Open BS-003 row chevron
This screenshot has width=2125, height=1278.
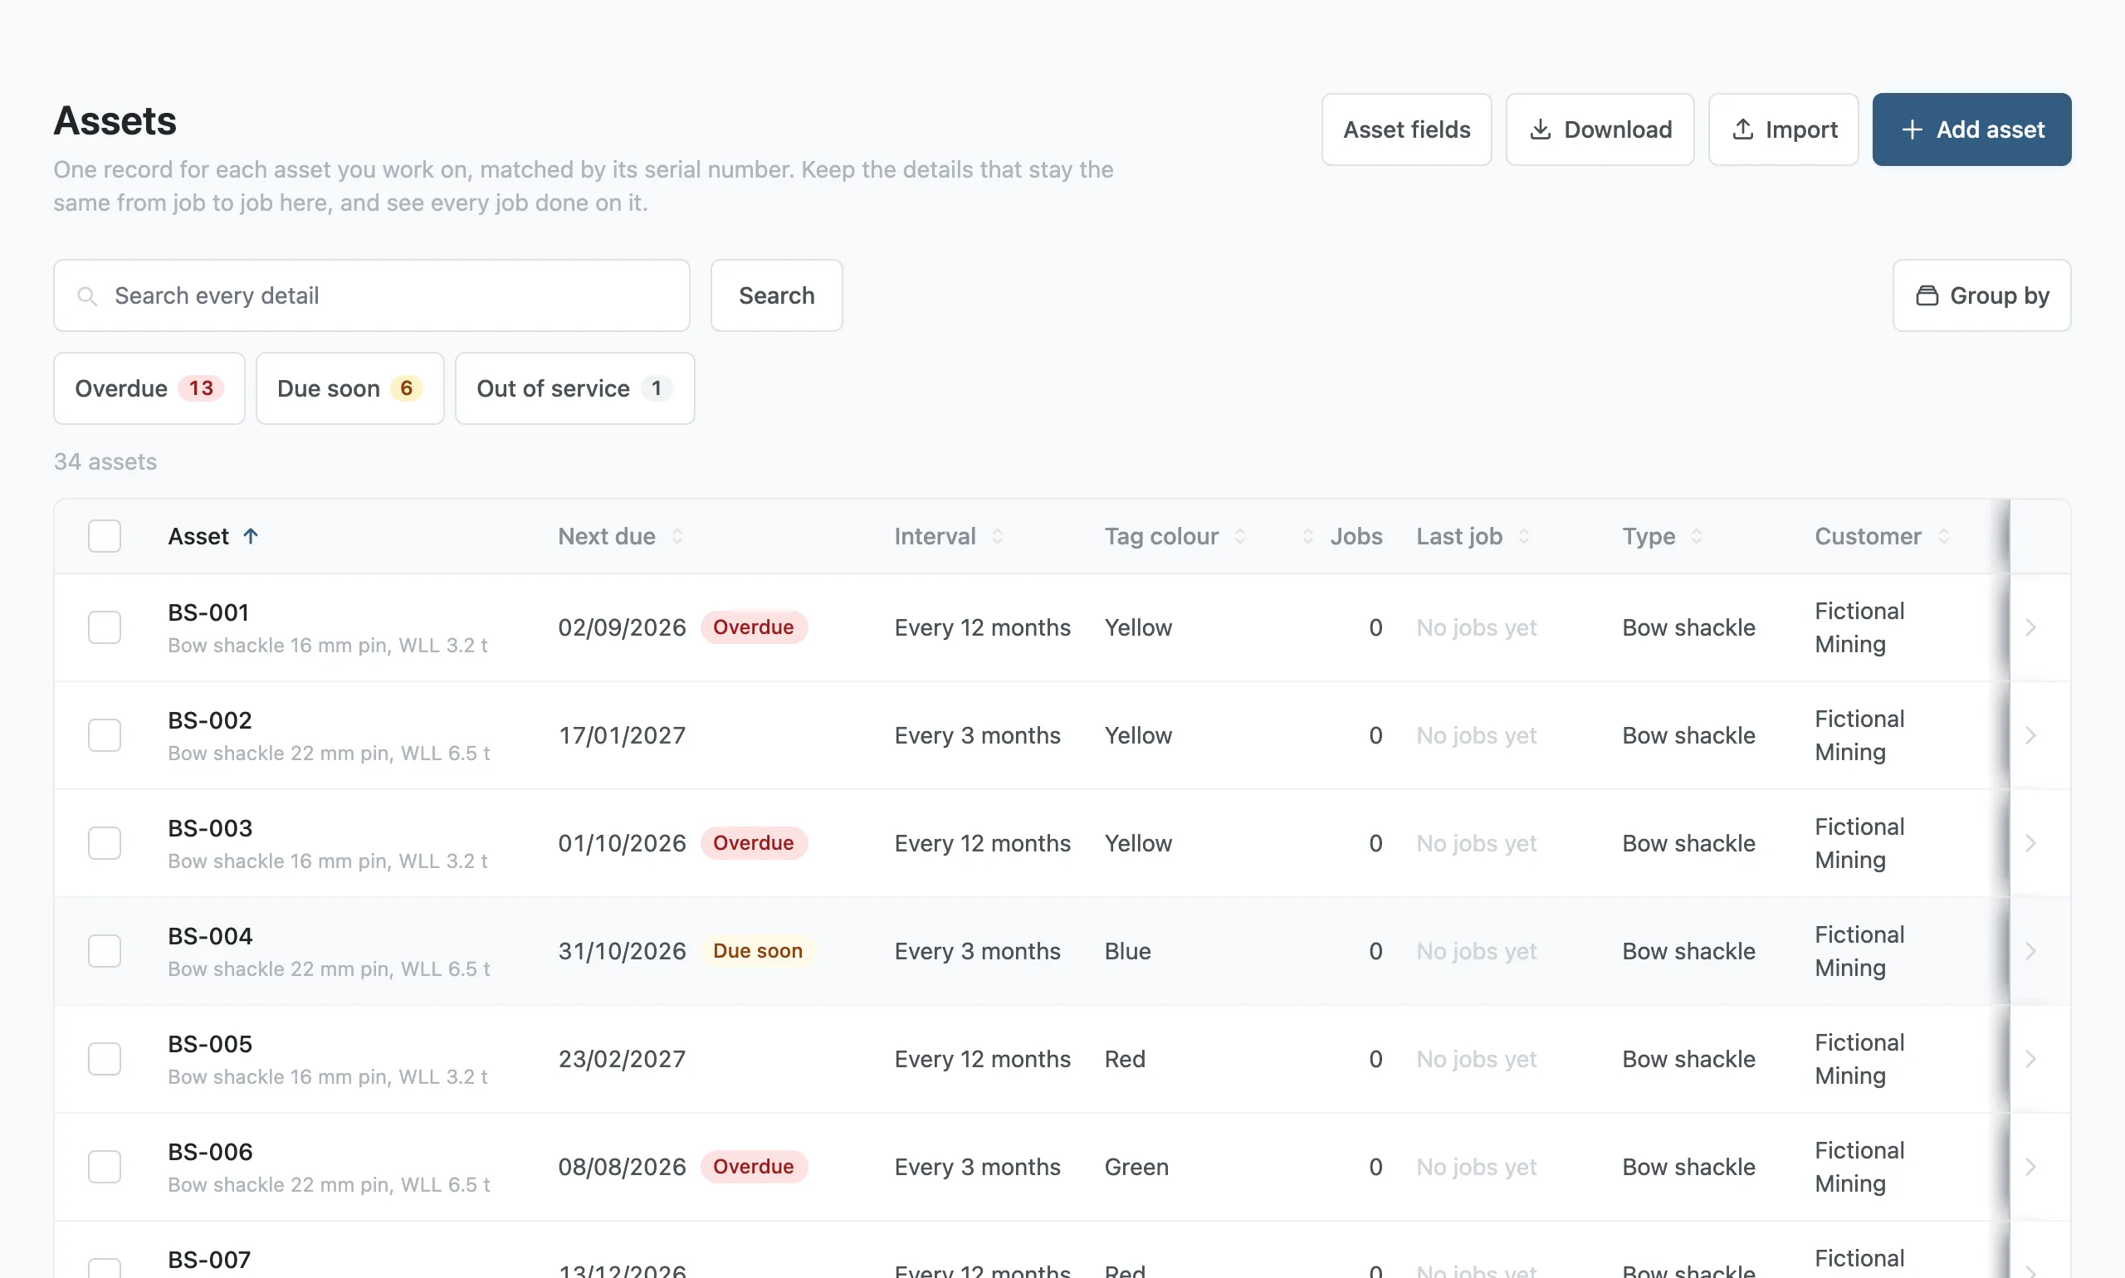2030,843
